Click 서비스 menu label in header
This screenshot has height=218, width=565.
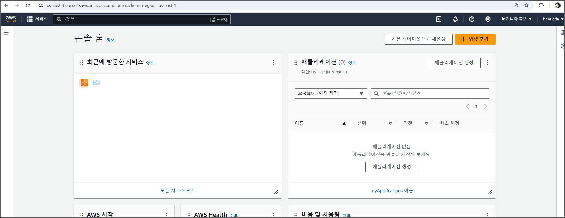click(x=41, y=19)
